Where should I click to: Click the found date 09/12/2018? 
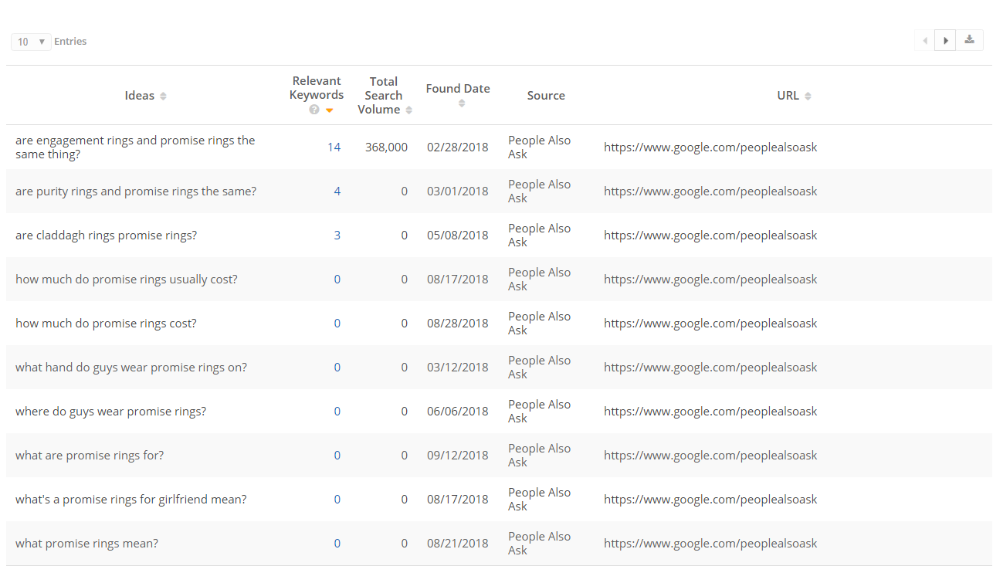pos(458,455)
